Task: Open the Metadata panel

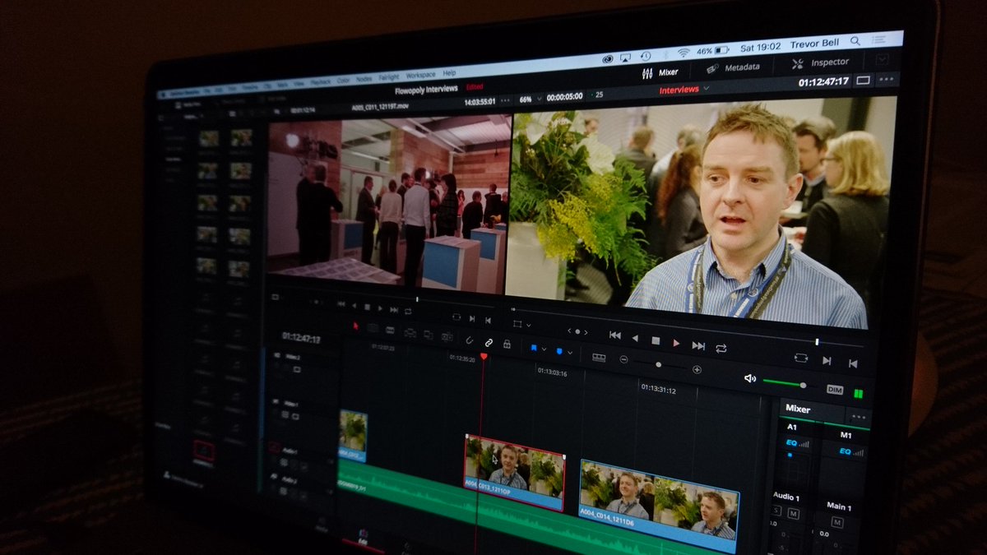Action: 743,67
